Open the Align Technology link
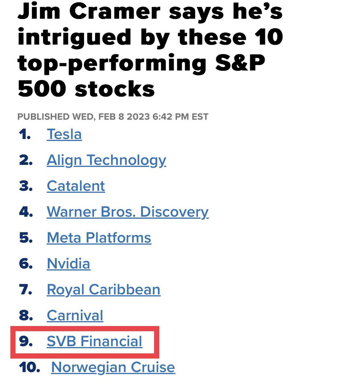 (107, 161)
